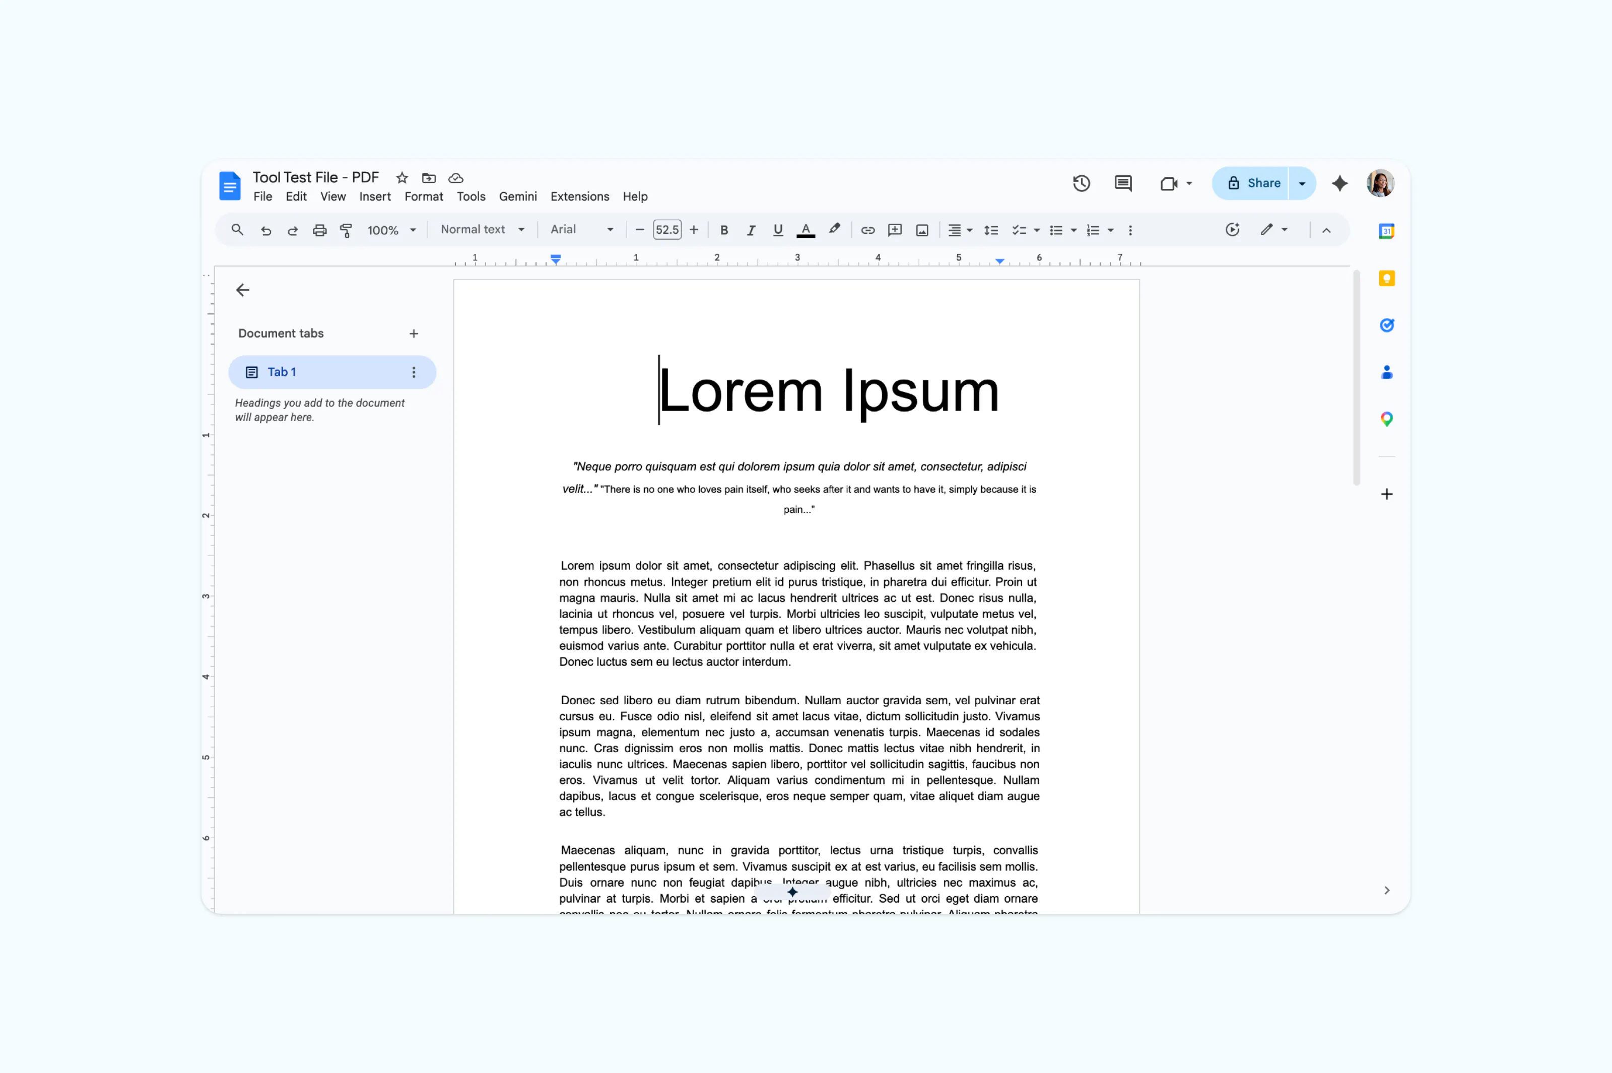Open the Edit menu
1612x1073 pixels.
[296, 197]
